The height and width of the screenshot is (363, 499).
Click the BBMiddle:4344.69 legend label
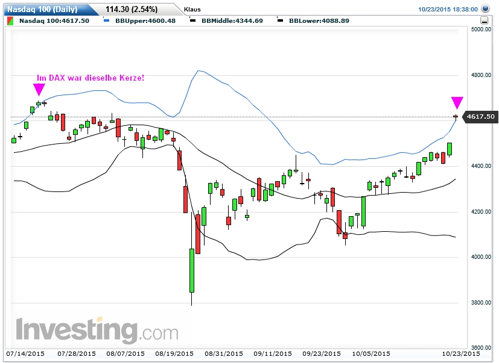(232, 21)
